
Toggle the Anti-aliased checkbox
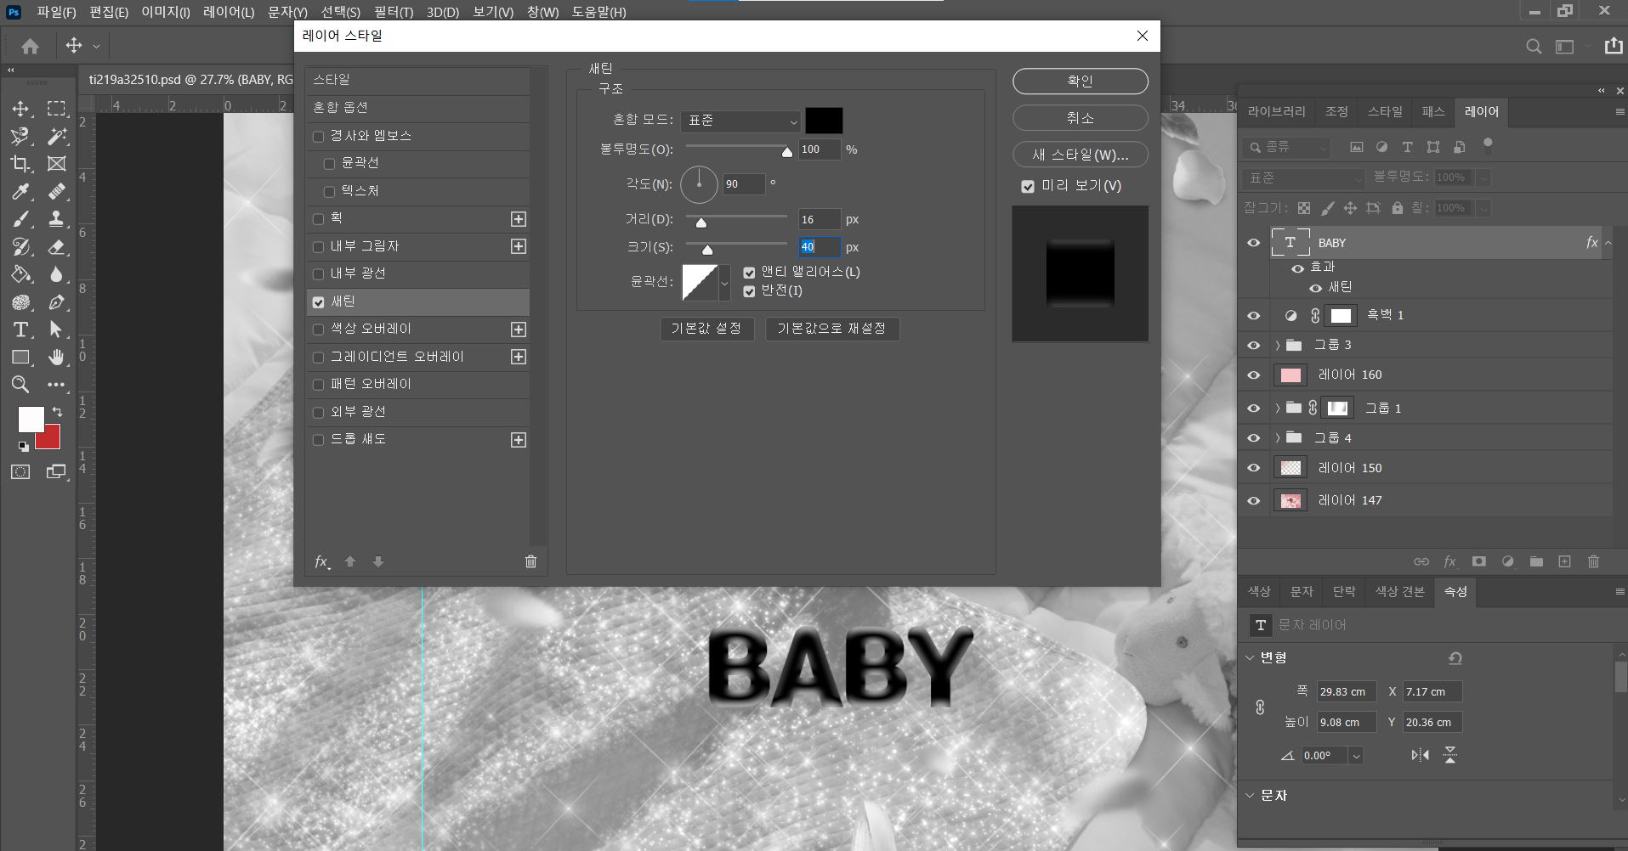coord(749,273)
